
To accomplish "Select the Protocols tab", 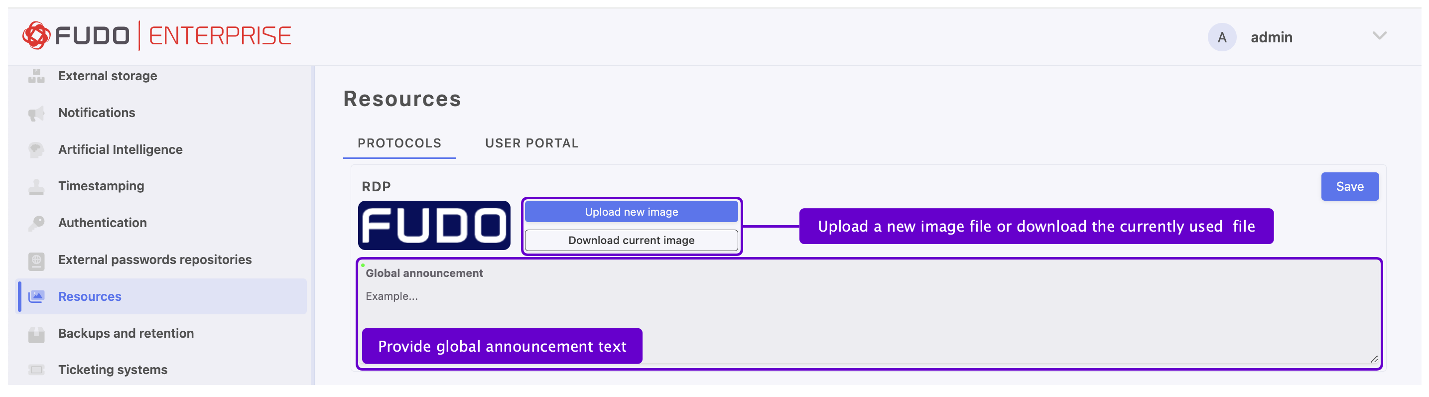I will coord(399,143).
